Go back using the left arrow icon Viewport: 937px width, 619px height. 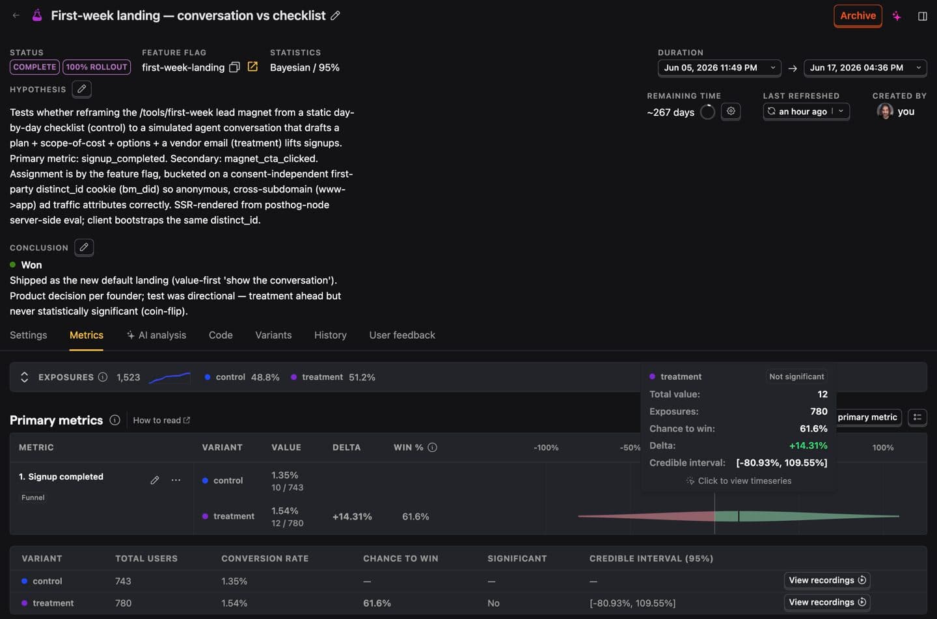pos(16,16)
